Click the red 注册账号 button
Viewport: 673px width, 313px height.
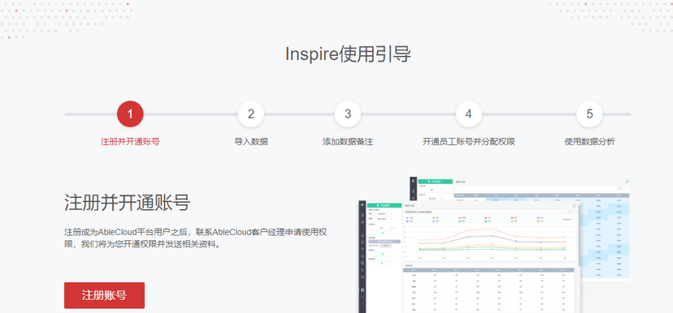coord(104,295)
